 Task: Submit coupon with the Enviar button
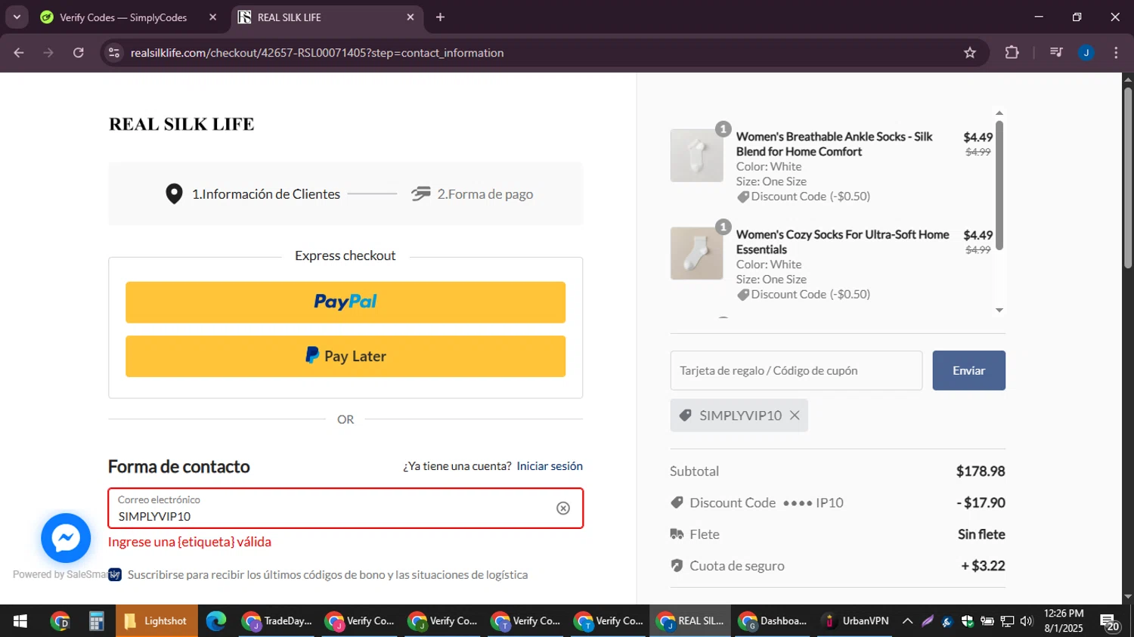click(968, 370)
